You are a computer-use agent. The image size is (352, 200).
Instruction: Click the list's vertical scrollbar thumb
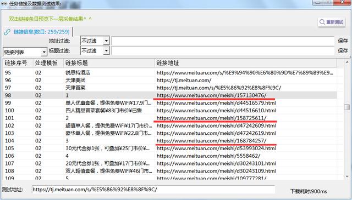tap(347, 107)
